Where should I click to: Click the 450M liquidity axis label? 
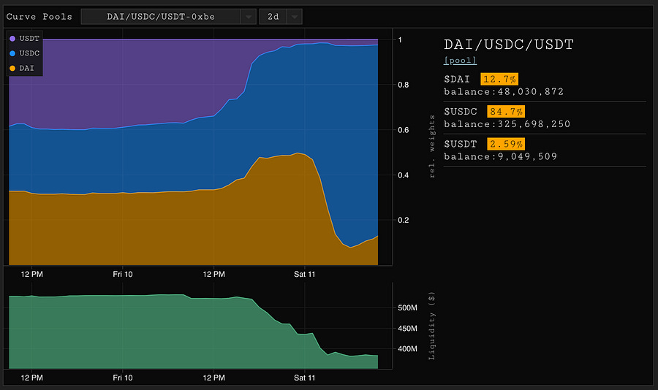point(407,329)
